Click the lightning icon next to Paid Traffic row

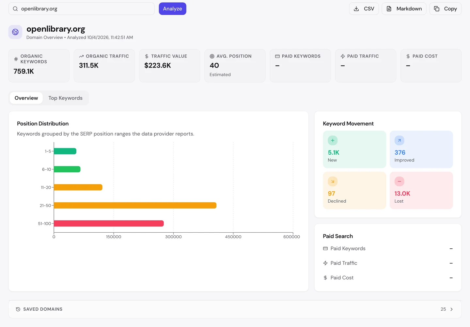(325, 263)
